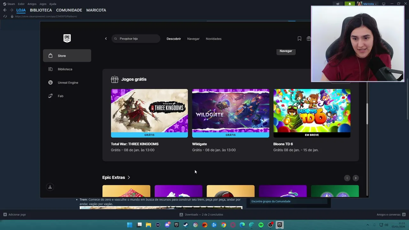Open Google Chrome from the taskbar
Screen dimensions: 409x230
click(x=223, y=225)
